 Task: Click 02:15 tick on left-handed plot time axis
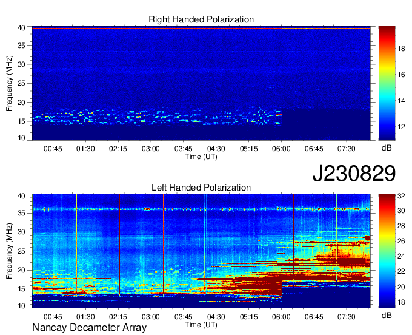[x=118, y=317]
